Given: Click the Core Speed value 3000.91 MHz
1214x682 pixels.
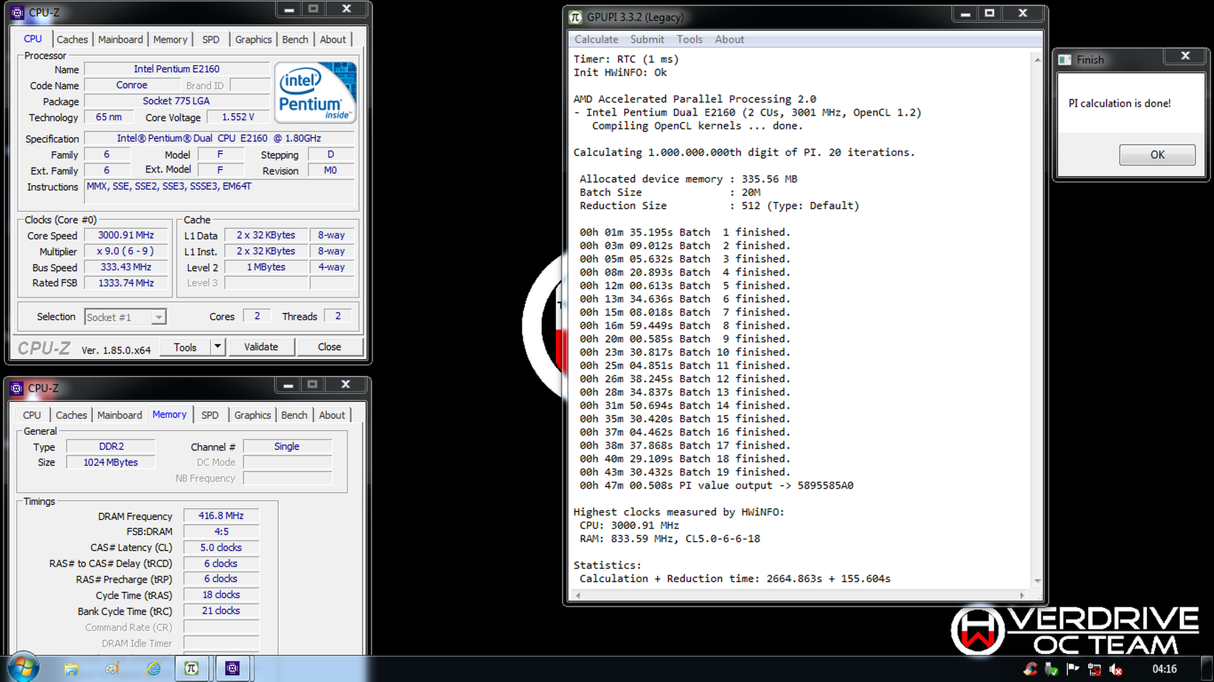Looking at the screenshot, I should coord(126,235).
